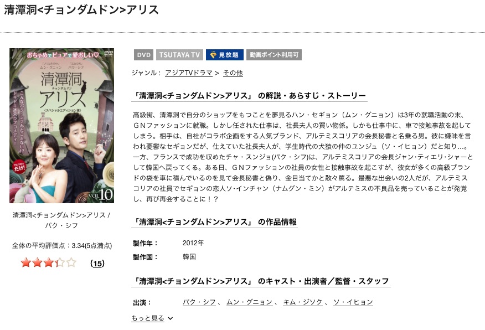The width and height of the screenshot is (485, 330).
Task: Open the (15) reviews count link
Action: 97,264
